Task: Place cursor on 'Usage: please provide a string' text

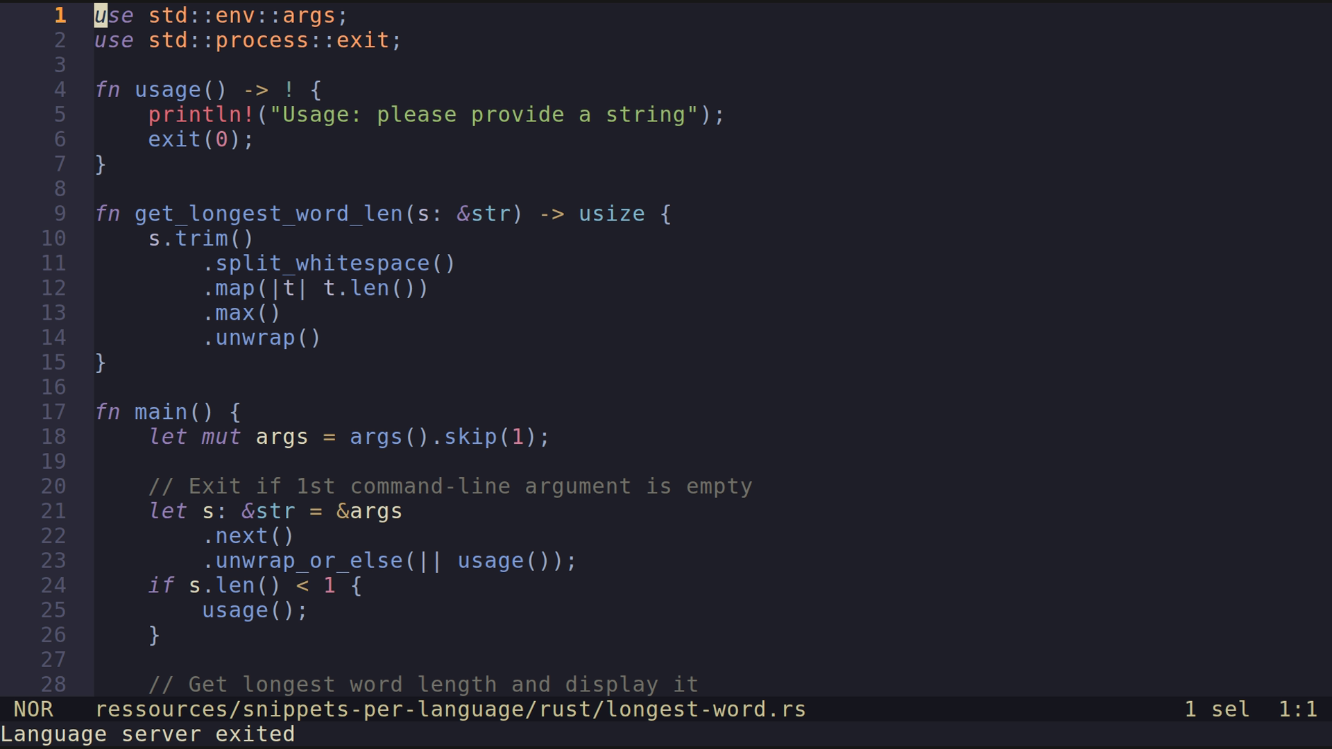Action: pos(484,114)
